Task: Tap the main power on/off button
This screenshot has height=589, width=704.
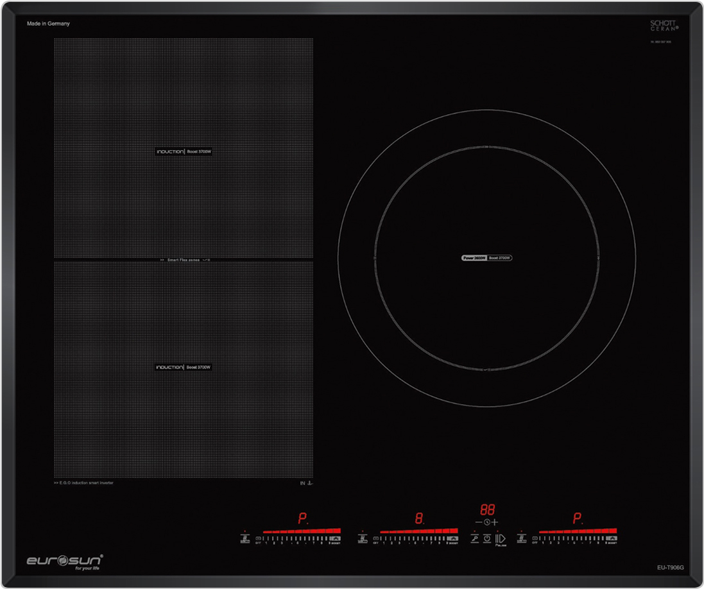Action: (487, 538)
